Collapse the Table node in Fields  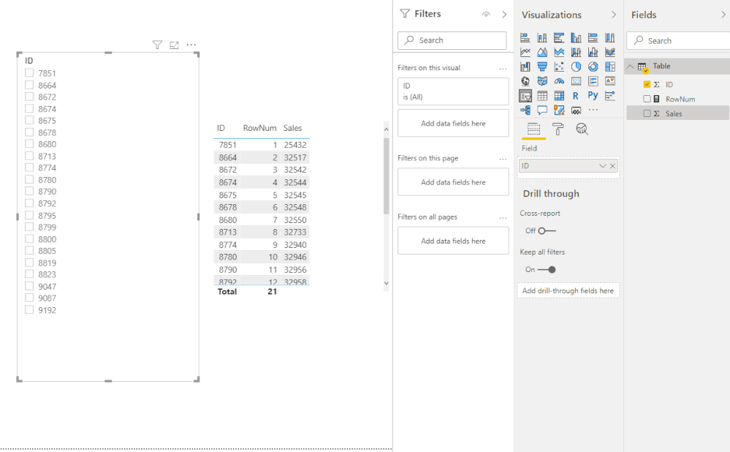click(x=630, y=67)
